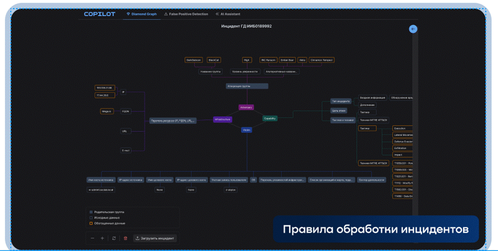Click the refresh graph icon
Viewport: 498px width, 251px height.
click(114, 238)
